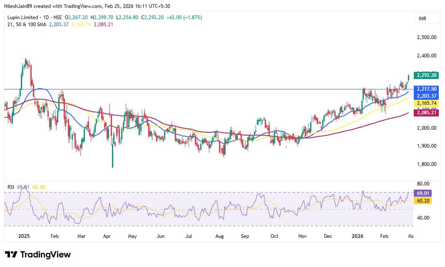
Task: Click the 2,400.00 price scale label
Action: click(427, 56)
